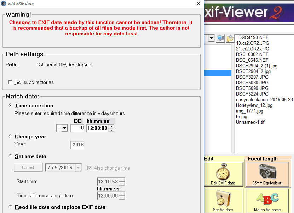This screenshot has width=294, height=213.
Task: Click the highlighted blue folder row in Exif-Viewer
Action: (x=218, y=73)
